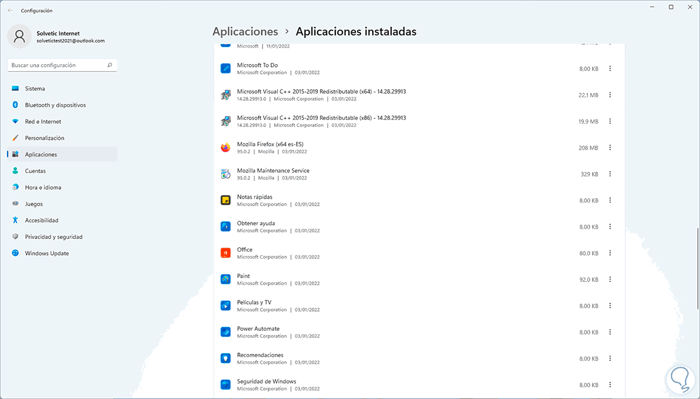Open three-dot menu for Obtener ayuda
The width and height of the screenshot is (700, 399).
pyautogui.click(x=610, y=227)
